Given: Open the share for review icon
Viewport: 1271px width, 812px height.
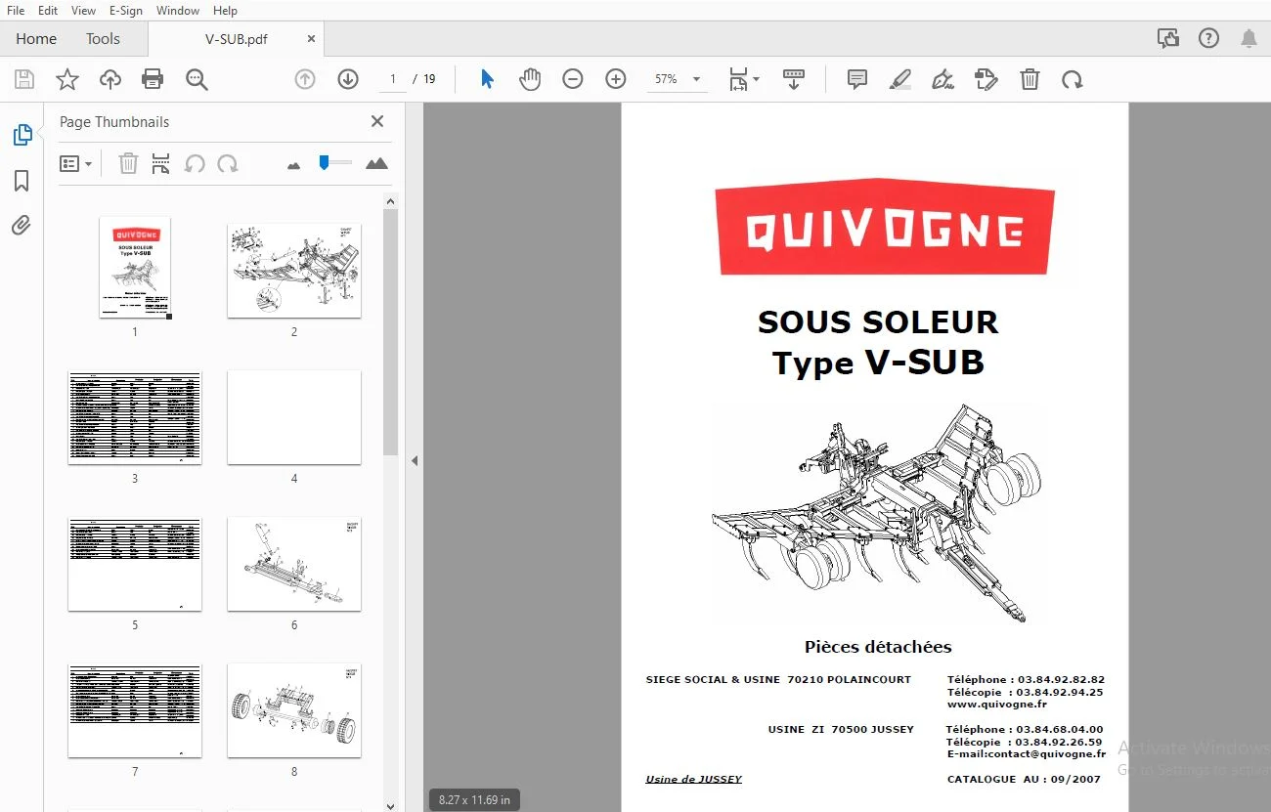Looking at the screenshot, I should coord(1167,39).
